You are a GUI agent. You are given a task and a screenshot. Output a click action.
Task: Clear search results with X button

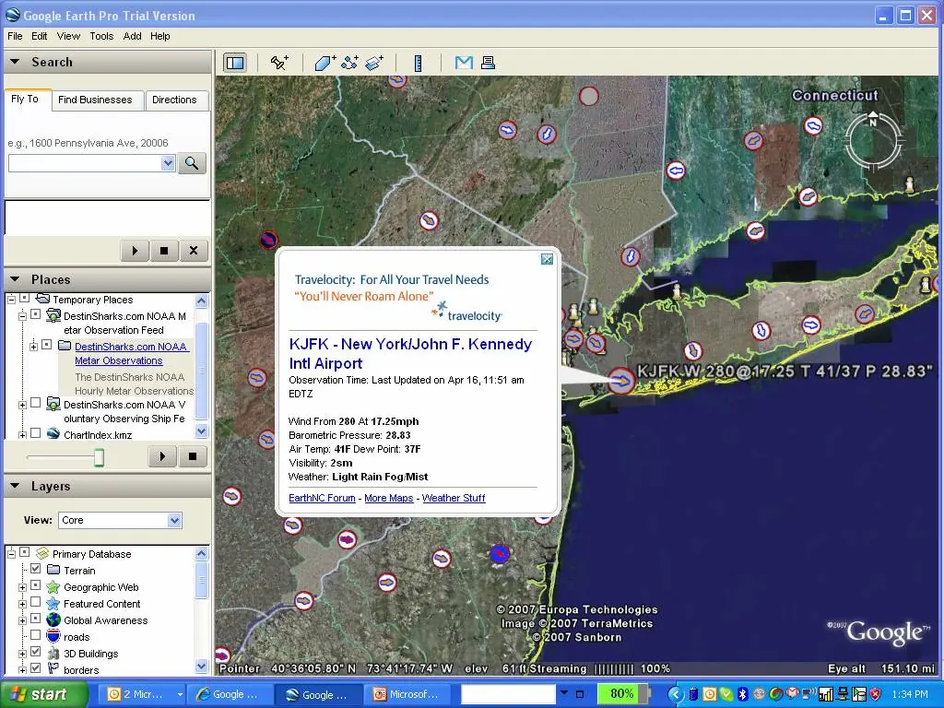tap(194, 251)
